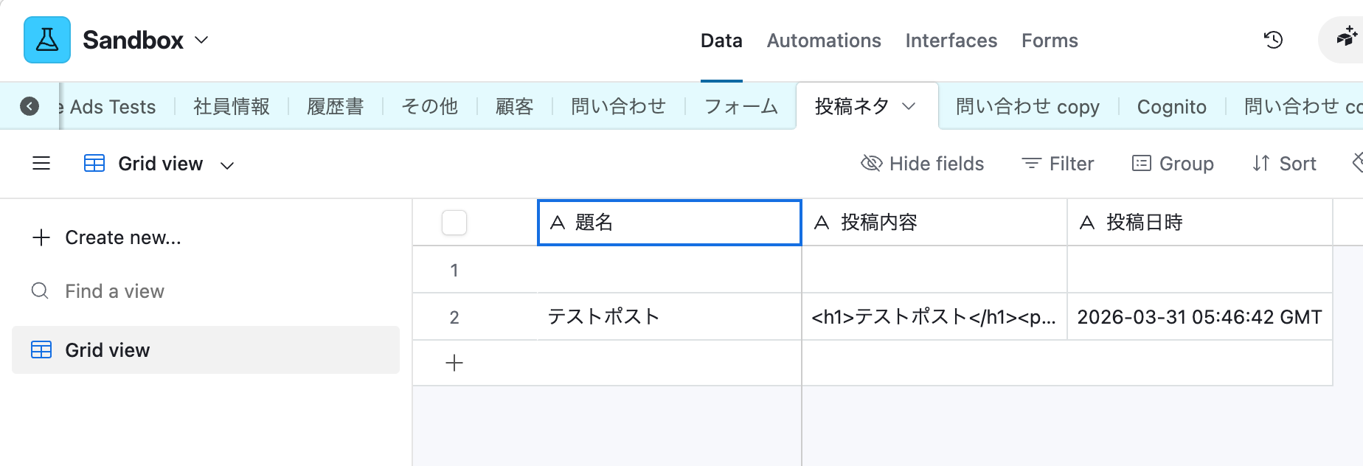
Task: Expand the Grid view toolbar dropdown
Action: tap(227, 165)
